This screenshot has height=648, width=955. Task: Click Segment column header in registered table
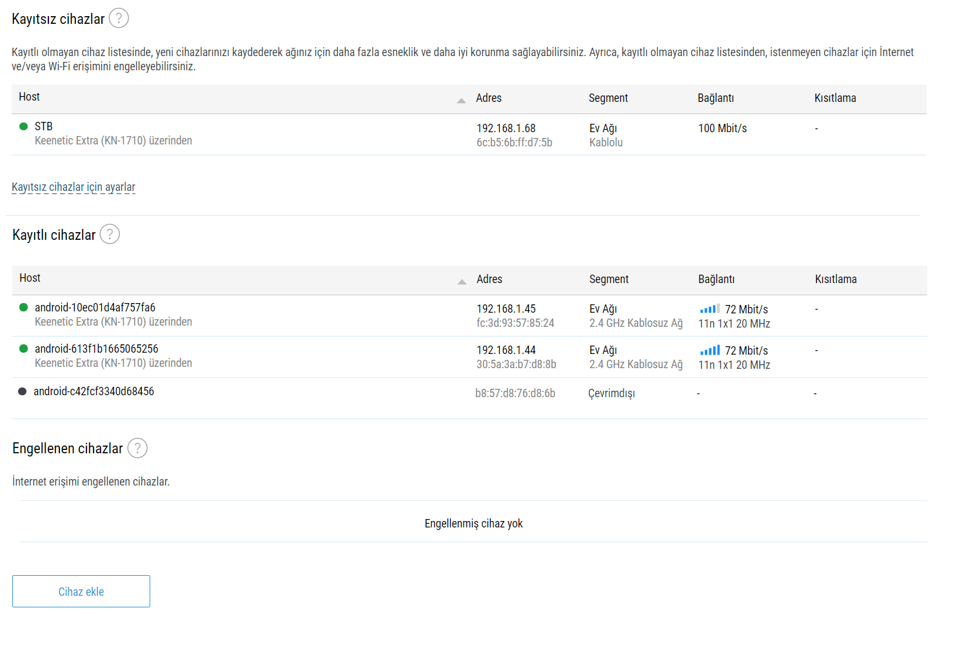tap(609, 279)
